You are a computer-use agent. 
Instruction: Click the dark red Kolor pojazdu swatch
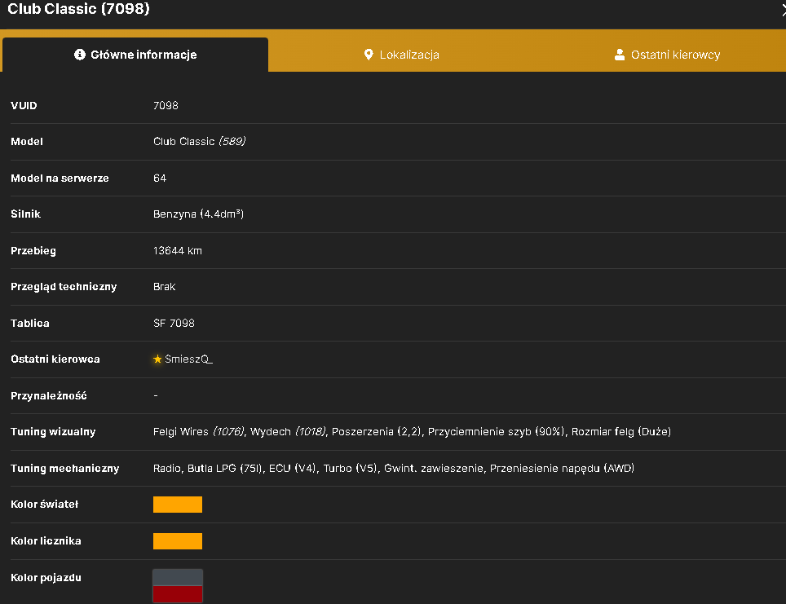tap(178, 594)
